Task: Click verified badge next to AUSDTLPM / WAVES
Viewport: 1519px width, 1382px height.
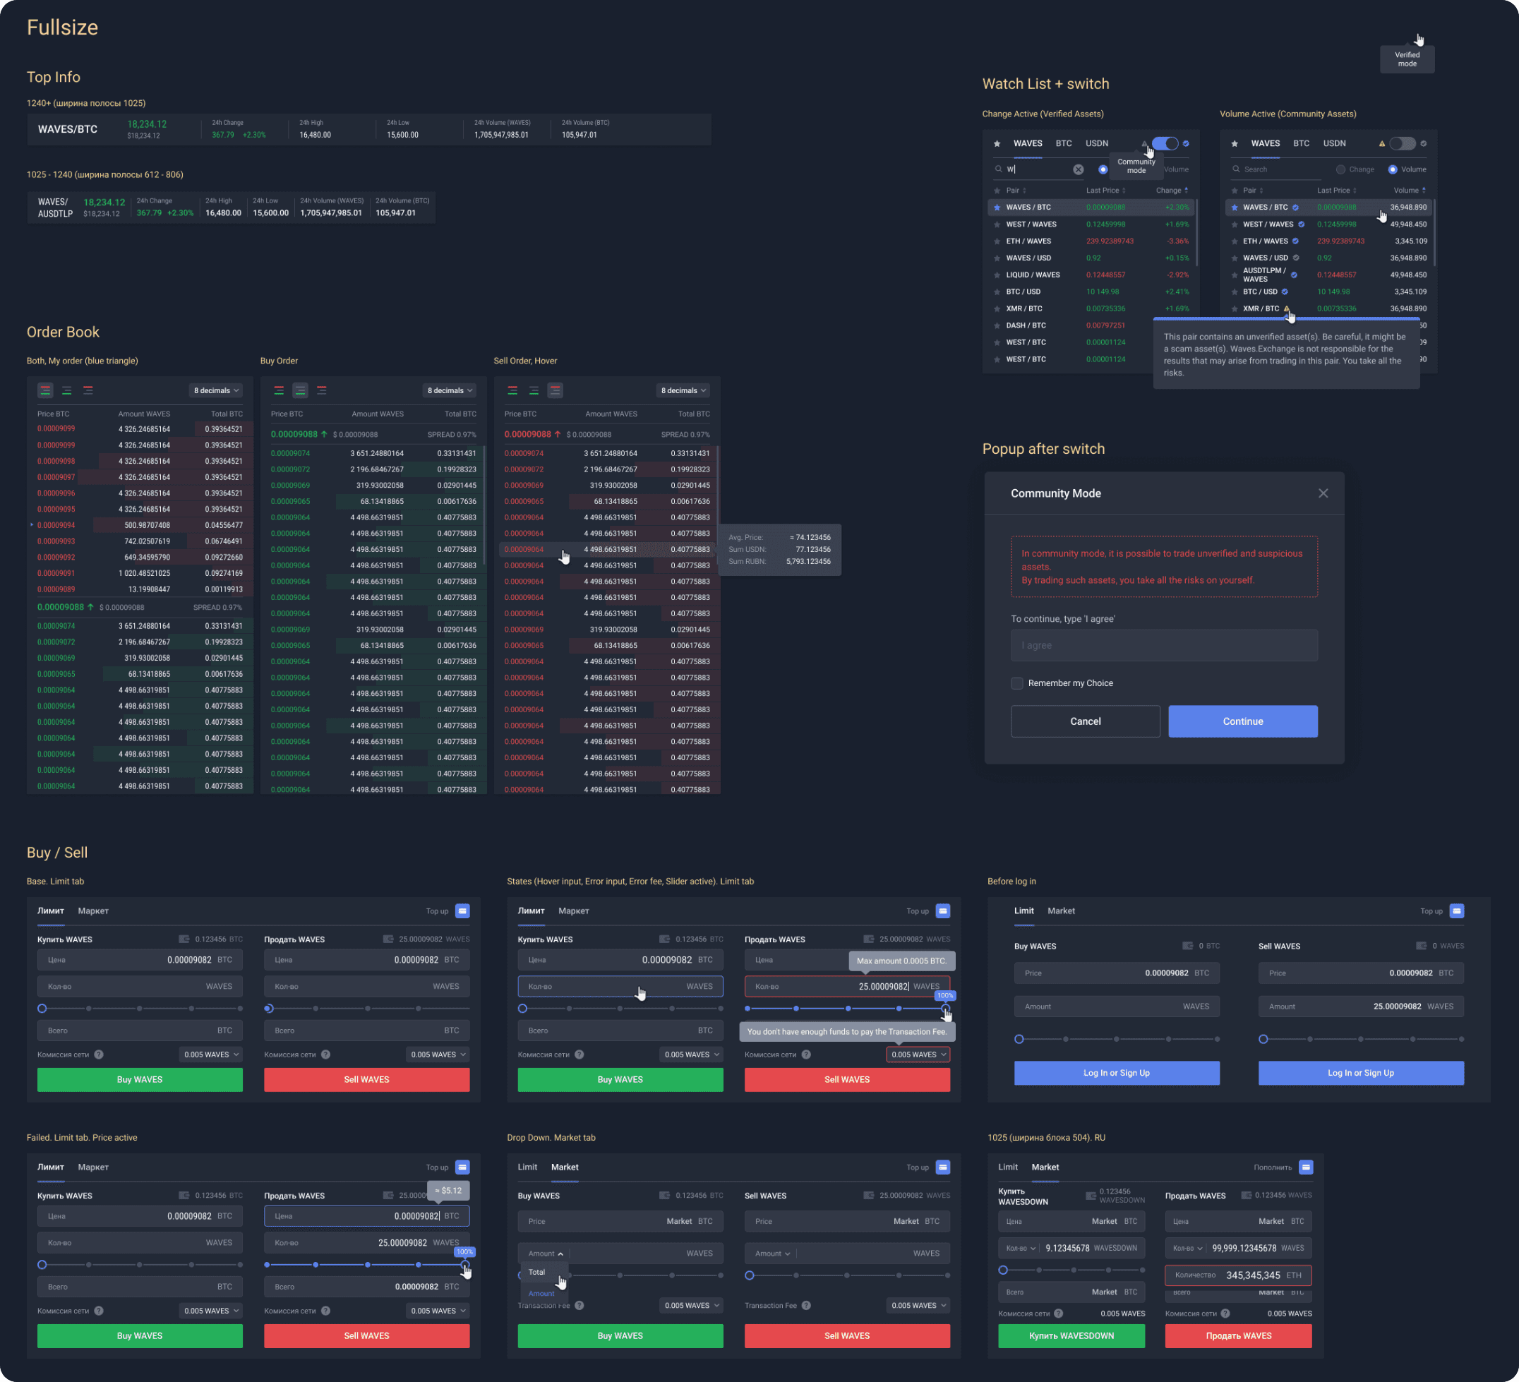Action: click(x=1294, y=275)
